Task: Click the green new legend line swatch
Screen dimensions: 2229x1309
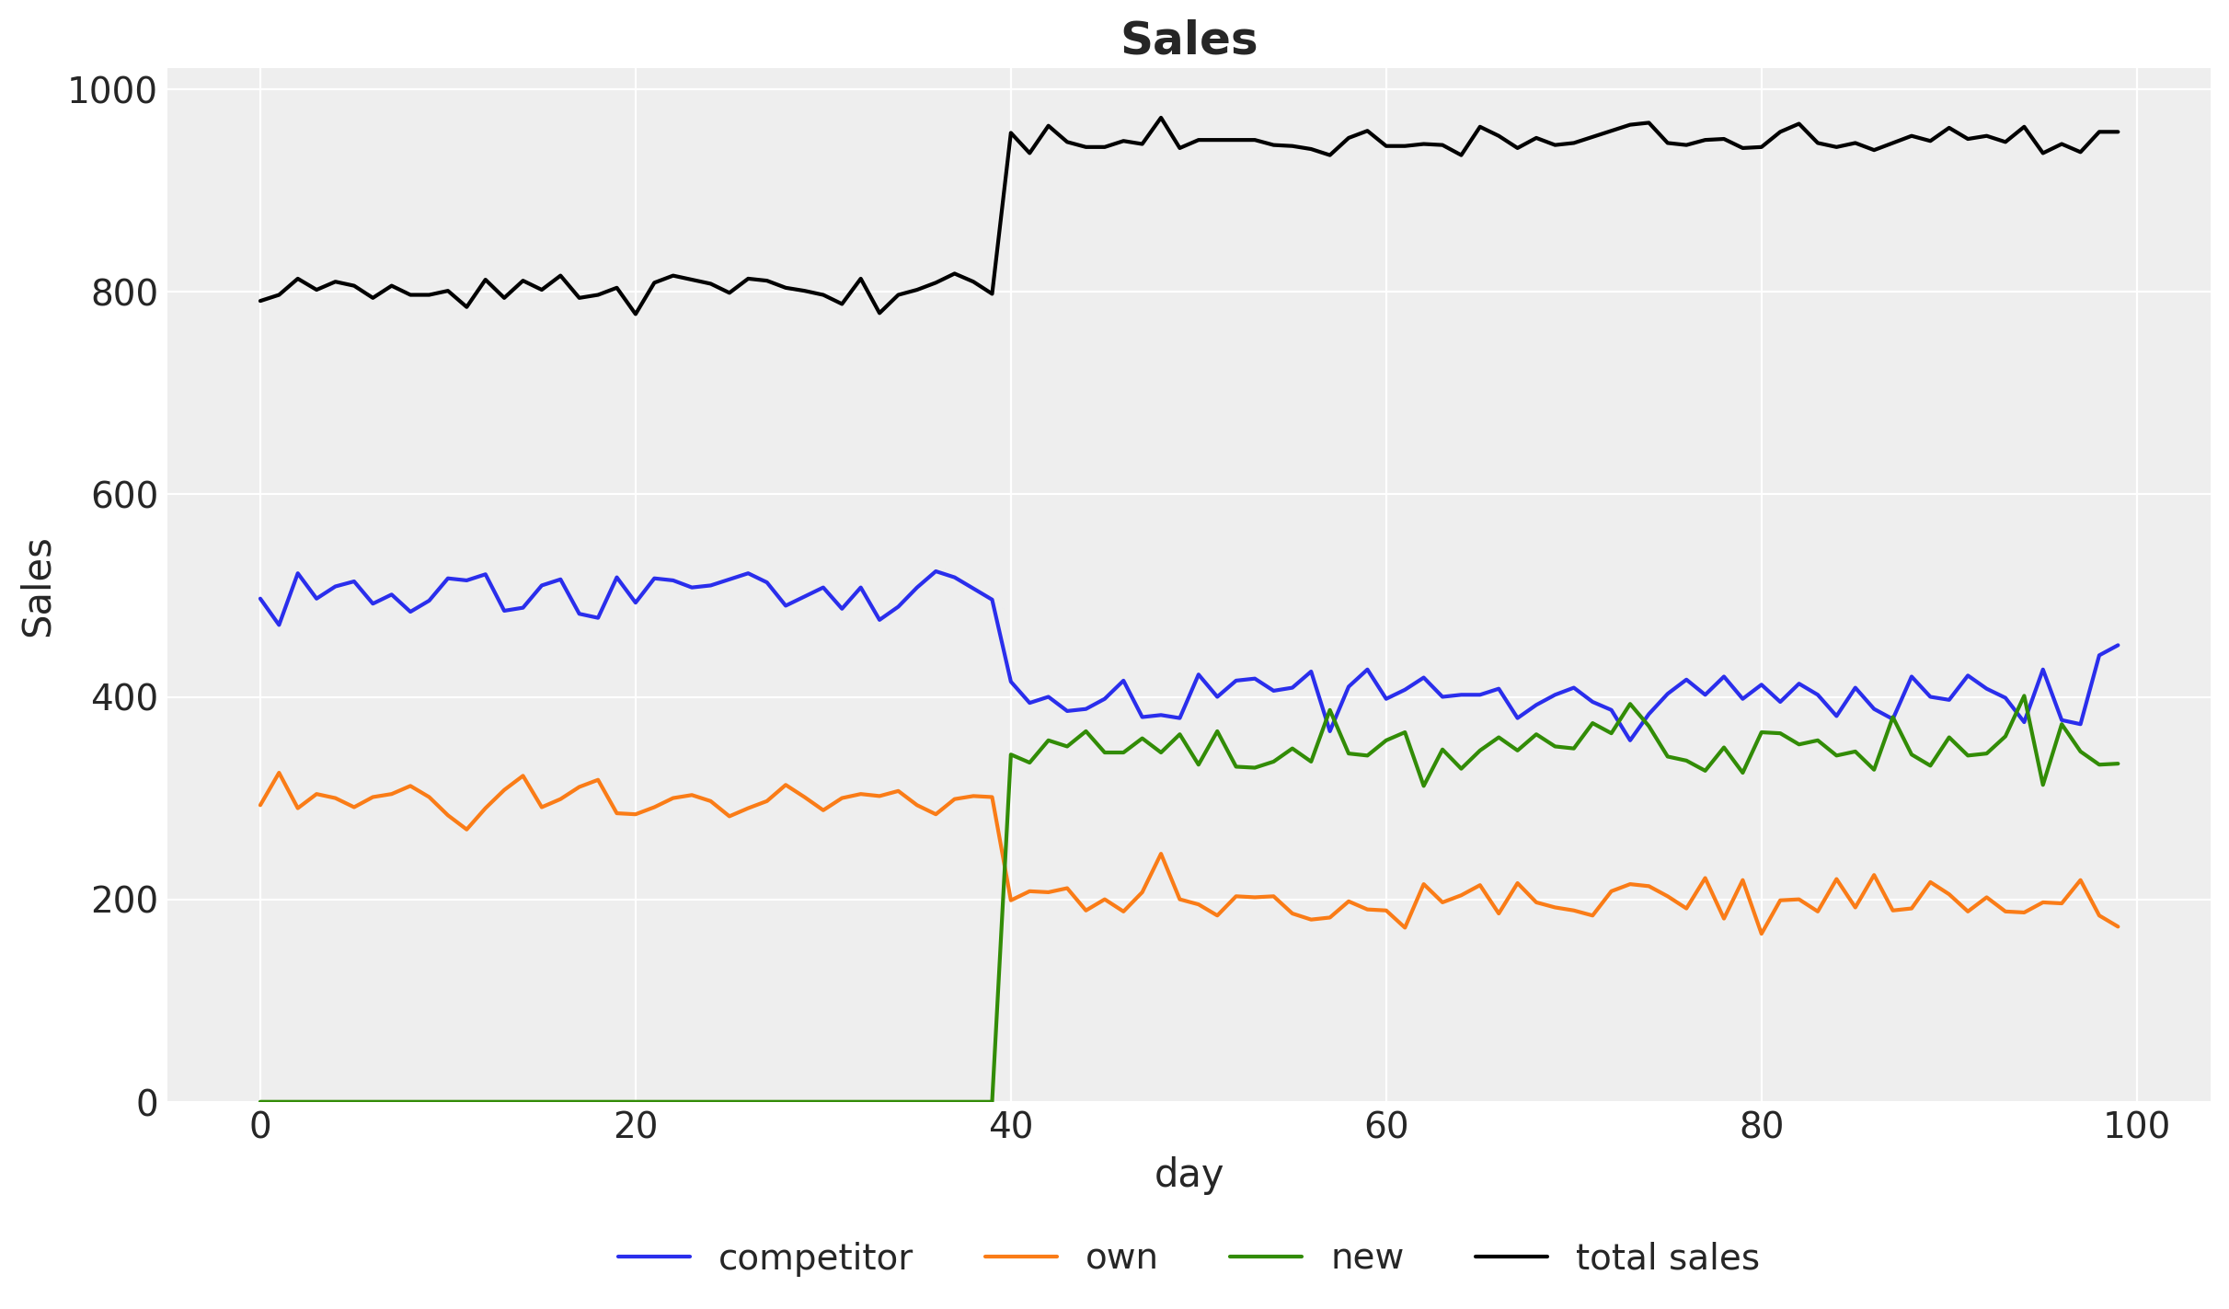Action: 1266,1257
